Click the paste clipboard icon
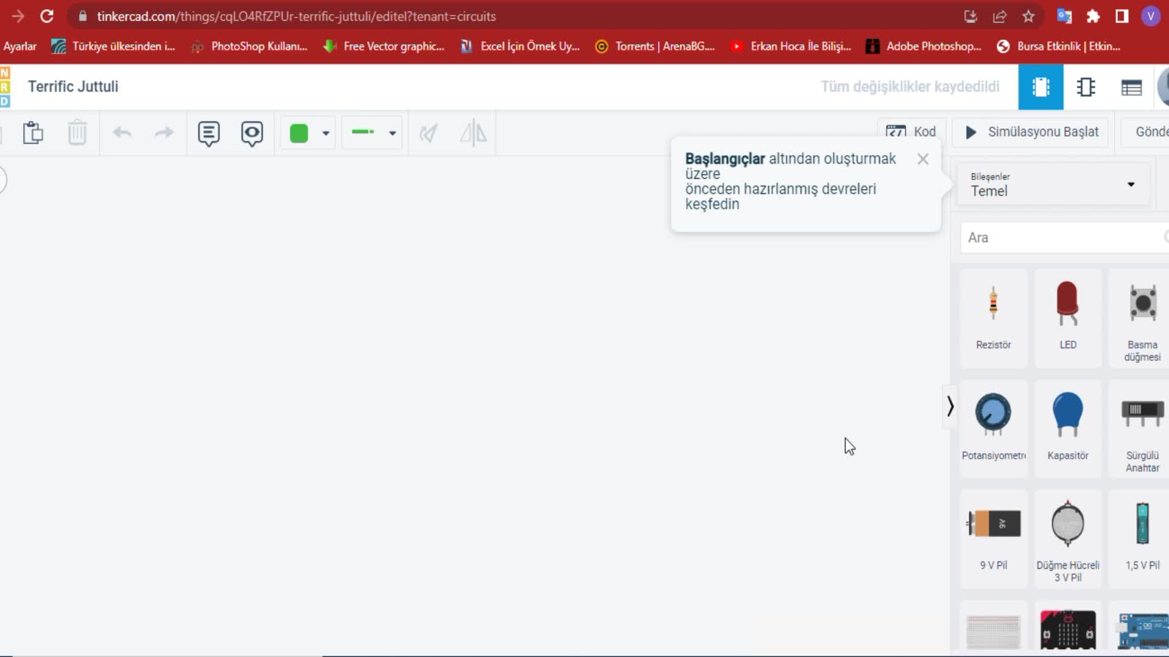This screenshot has width=1169, height=657. click(x=33, y=133)
